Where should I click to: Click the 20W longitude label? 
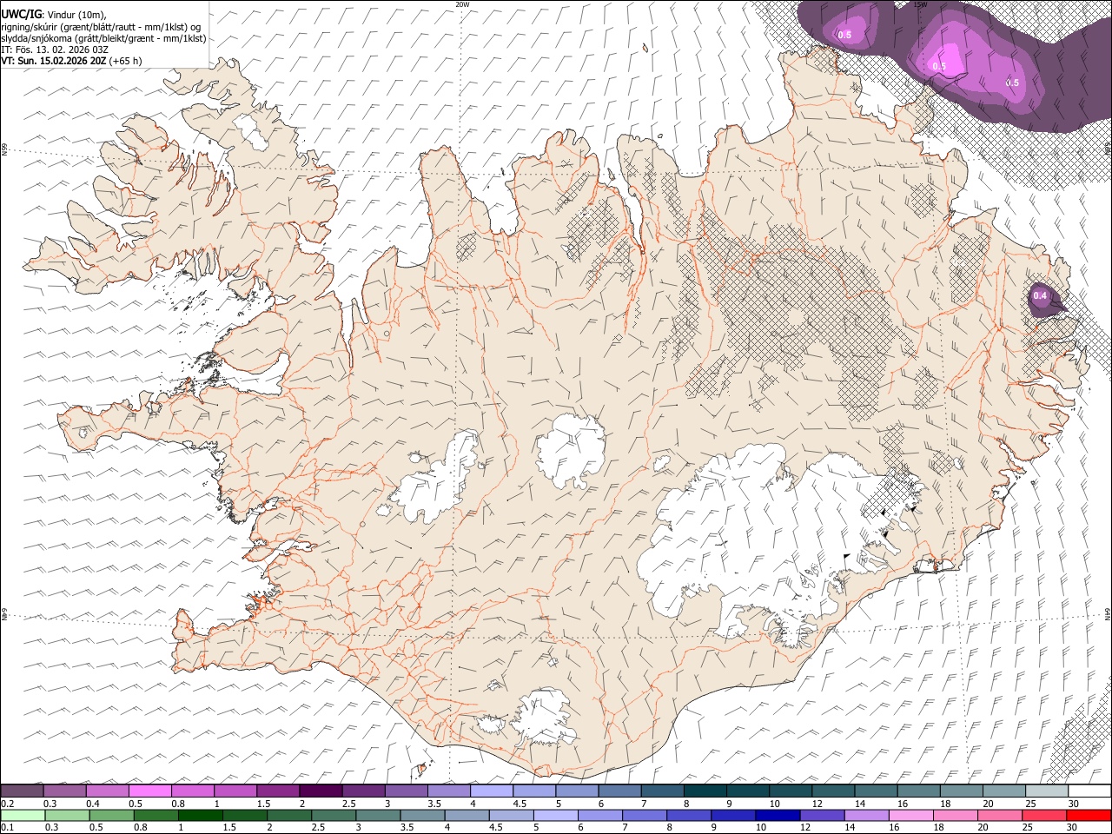coord(462,4)
